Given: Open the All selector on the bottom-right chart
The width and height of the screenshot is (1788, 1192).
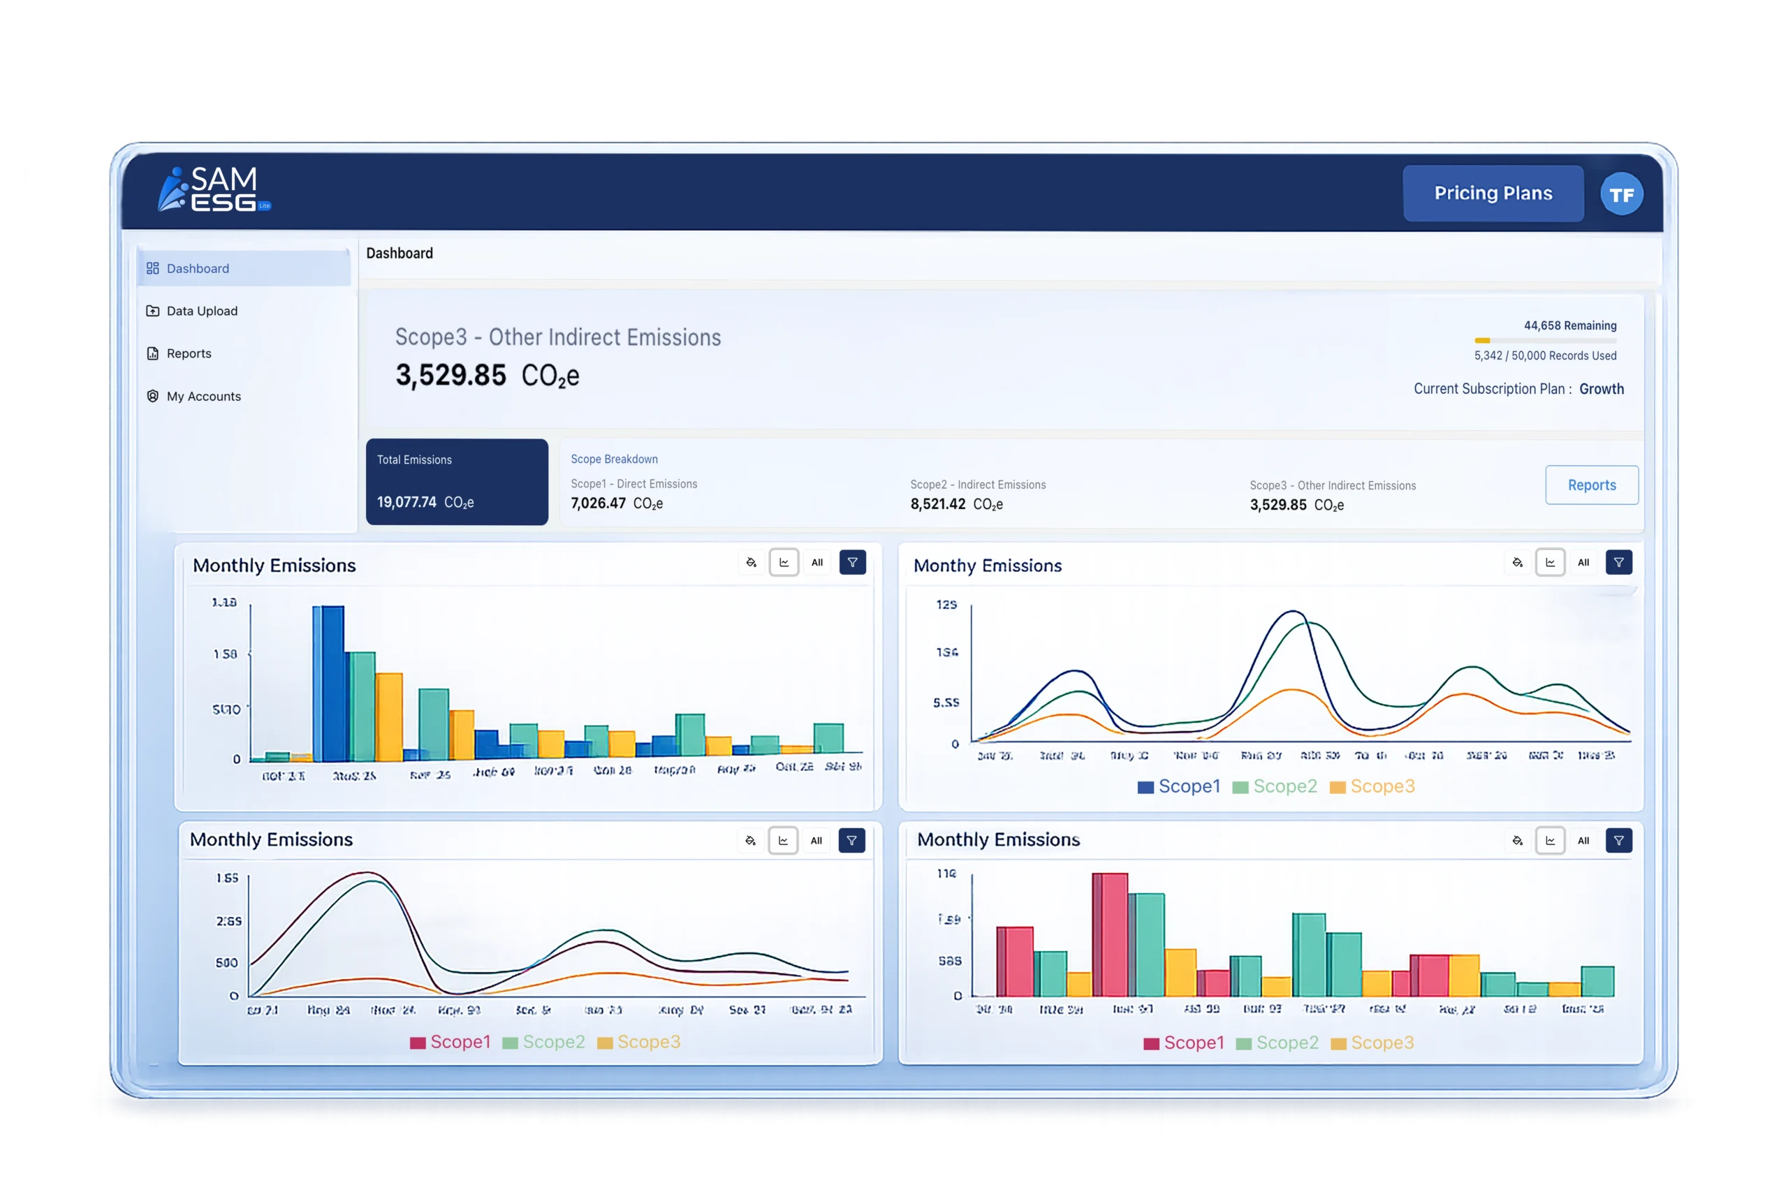Looking at the screenshot, I should (1584, 841).
